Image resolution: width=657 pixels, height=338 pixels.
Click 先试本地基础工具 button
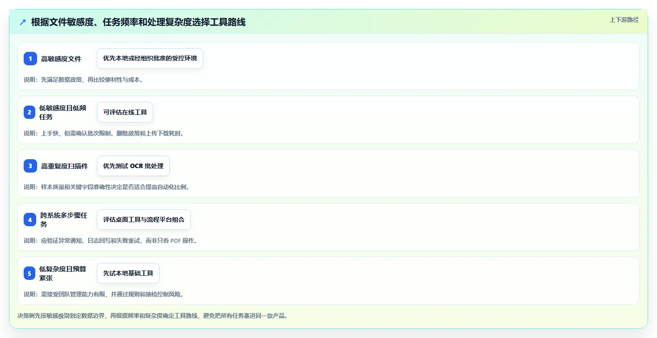coord(128,273)
